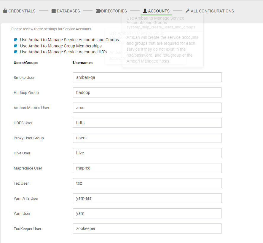Click the folder icon beside Directories
Viewport: 263px width, 243px height.
pos(98,11)
